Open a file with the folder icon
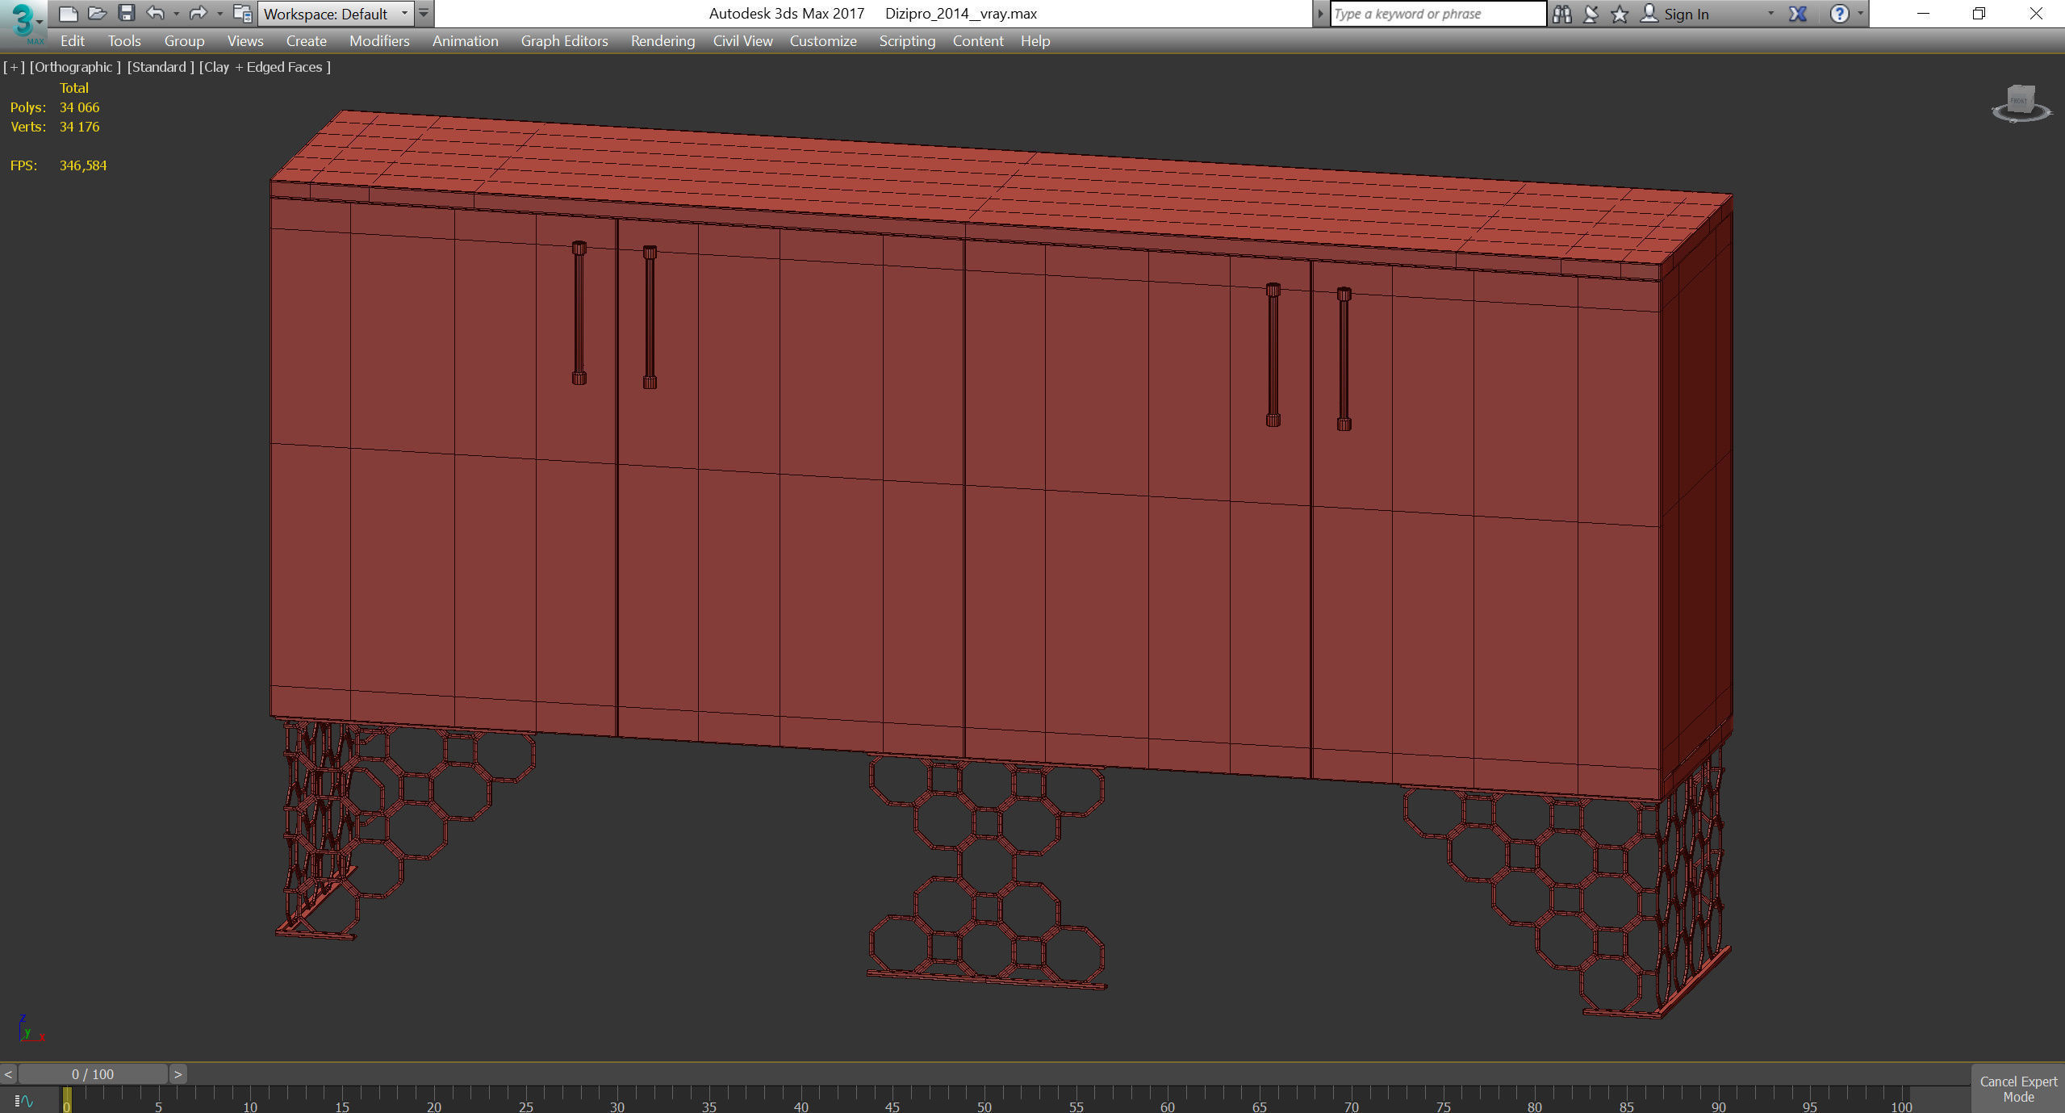2065x1113 pixels. tap(98, 14)
